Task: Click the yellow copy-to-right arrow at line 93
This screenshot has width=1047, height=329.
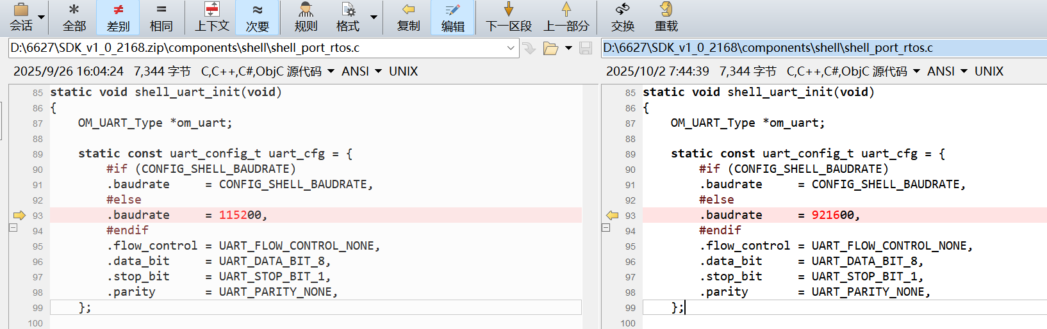Action: [19, 215]
